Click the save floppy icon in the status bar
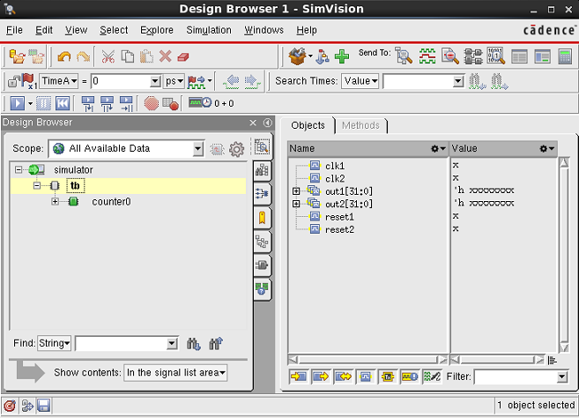Viewport: 579px width, 418px height. [43, 406]
